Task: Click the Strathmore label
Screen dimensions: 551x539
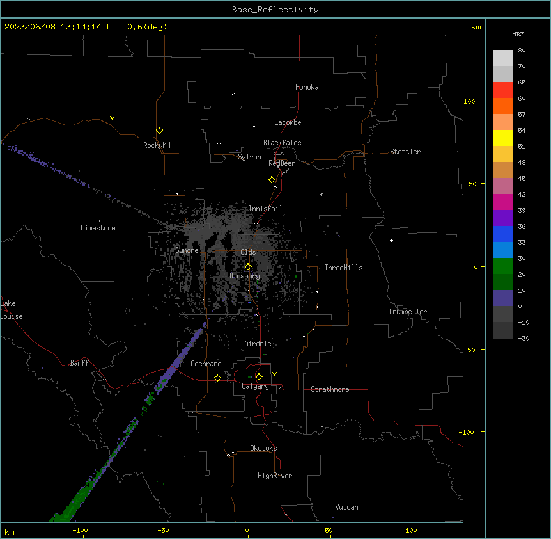Action: 330,389
